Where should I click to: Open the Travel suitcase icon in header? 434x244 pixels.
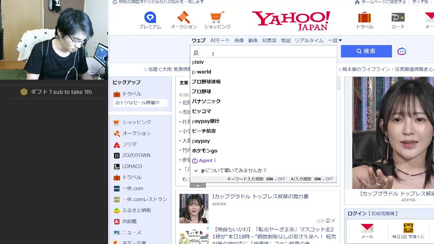coord(364,17)
